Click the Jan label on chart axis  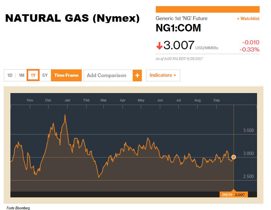tap(68, 100)
